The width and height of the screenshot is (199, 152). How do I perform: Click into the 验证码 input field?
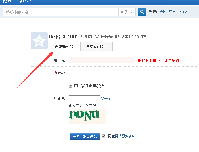click(x=84, y=99)
